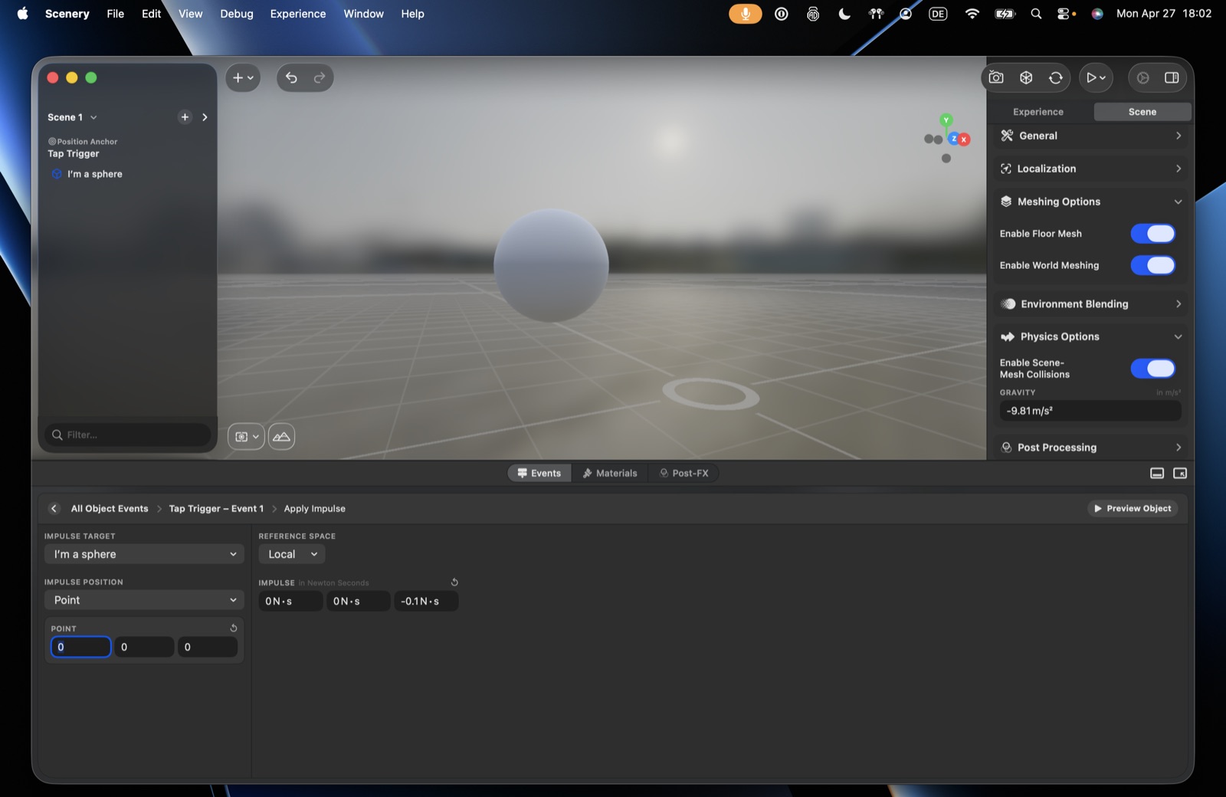
Task: Add a new scene with plus icon
Action: (185, 117)
